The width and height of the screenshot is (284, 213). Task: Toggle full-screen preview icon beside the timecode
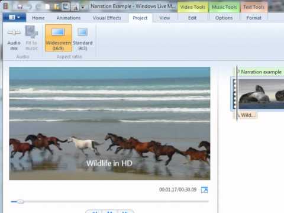coord(205,190)
